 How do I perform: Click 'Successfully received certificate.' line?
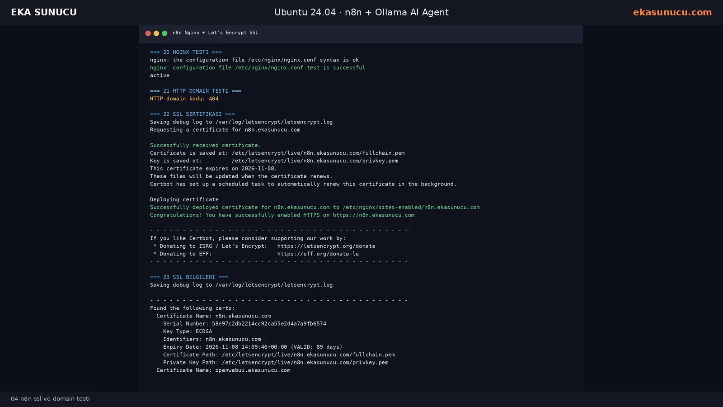(x=205, y=145)
